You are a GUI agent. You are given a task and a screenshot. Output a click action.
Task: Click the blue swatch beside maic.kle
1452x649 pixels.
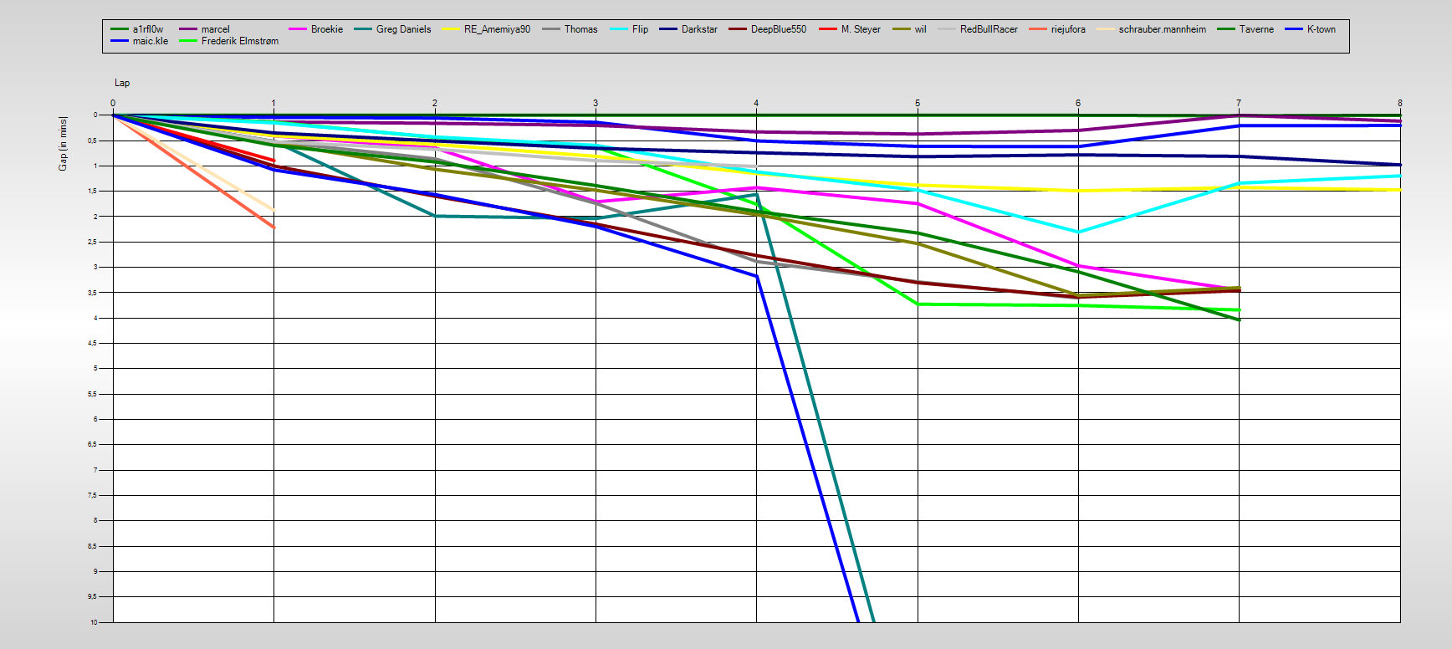(119, 41)
